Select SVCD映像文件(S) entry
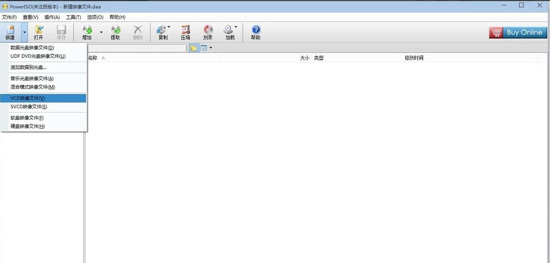 43,107
